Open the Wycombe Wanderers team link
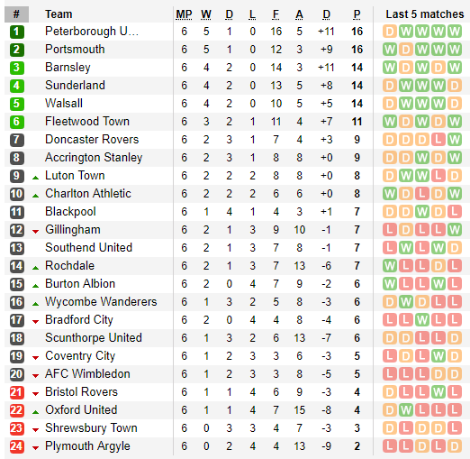 (x=101, y=302)
